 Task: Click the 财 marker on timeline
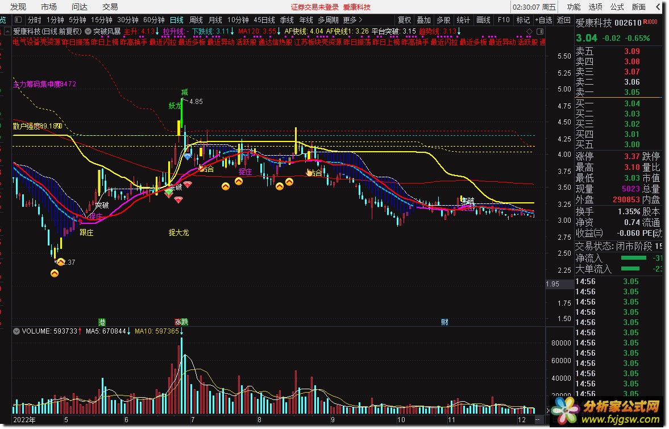[444, 322]
